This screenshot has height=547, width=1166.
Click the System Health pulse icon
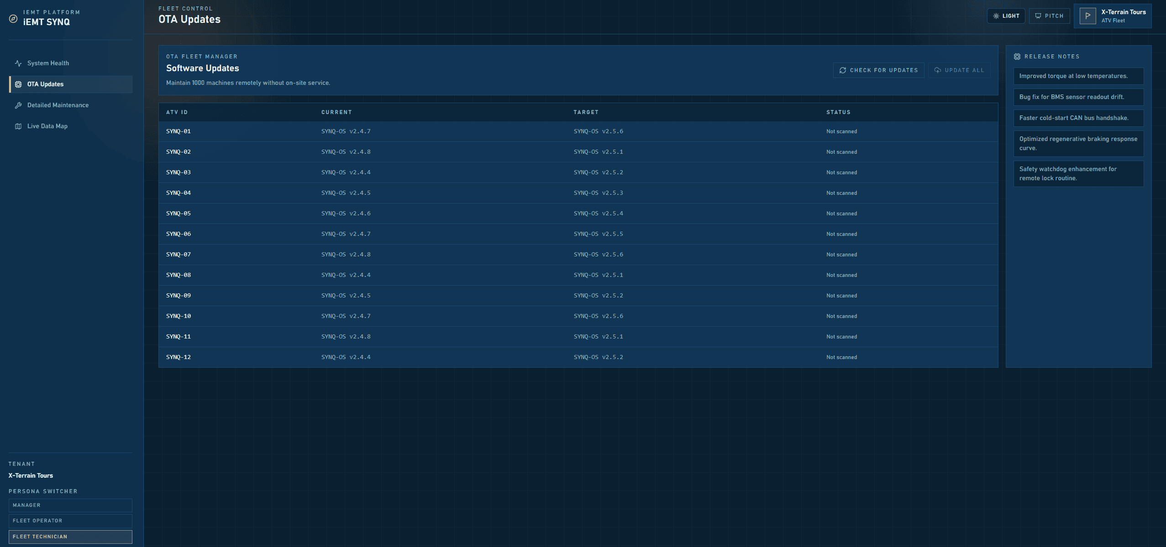[x=18, y=63]
